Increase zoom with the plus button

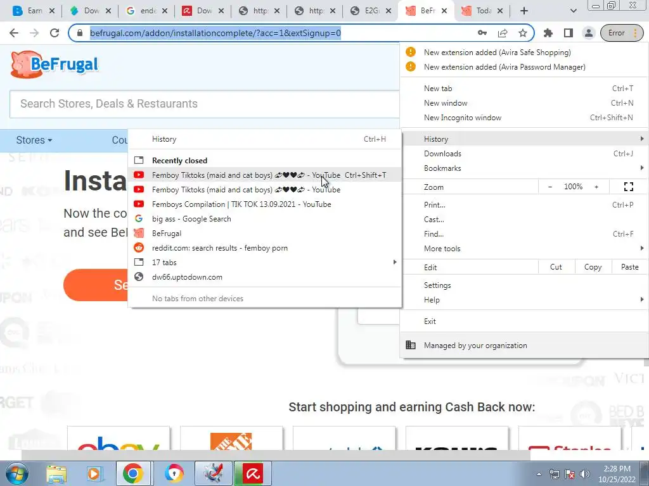point(596,187)
